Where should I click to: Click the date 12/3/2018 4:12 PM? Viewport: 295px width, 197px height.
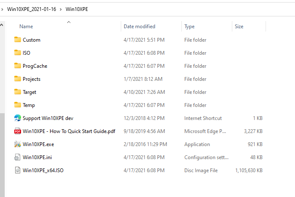[x=144, y=118]
